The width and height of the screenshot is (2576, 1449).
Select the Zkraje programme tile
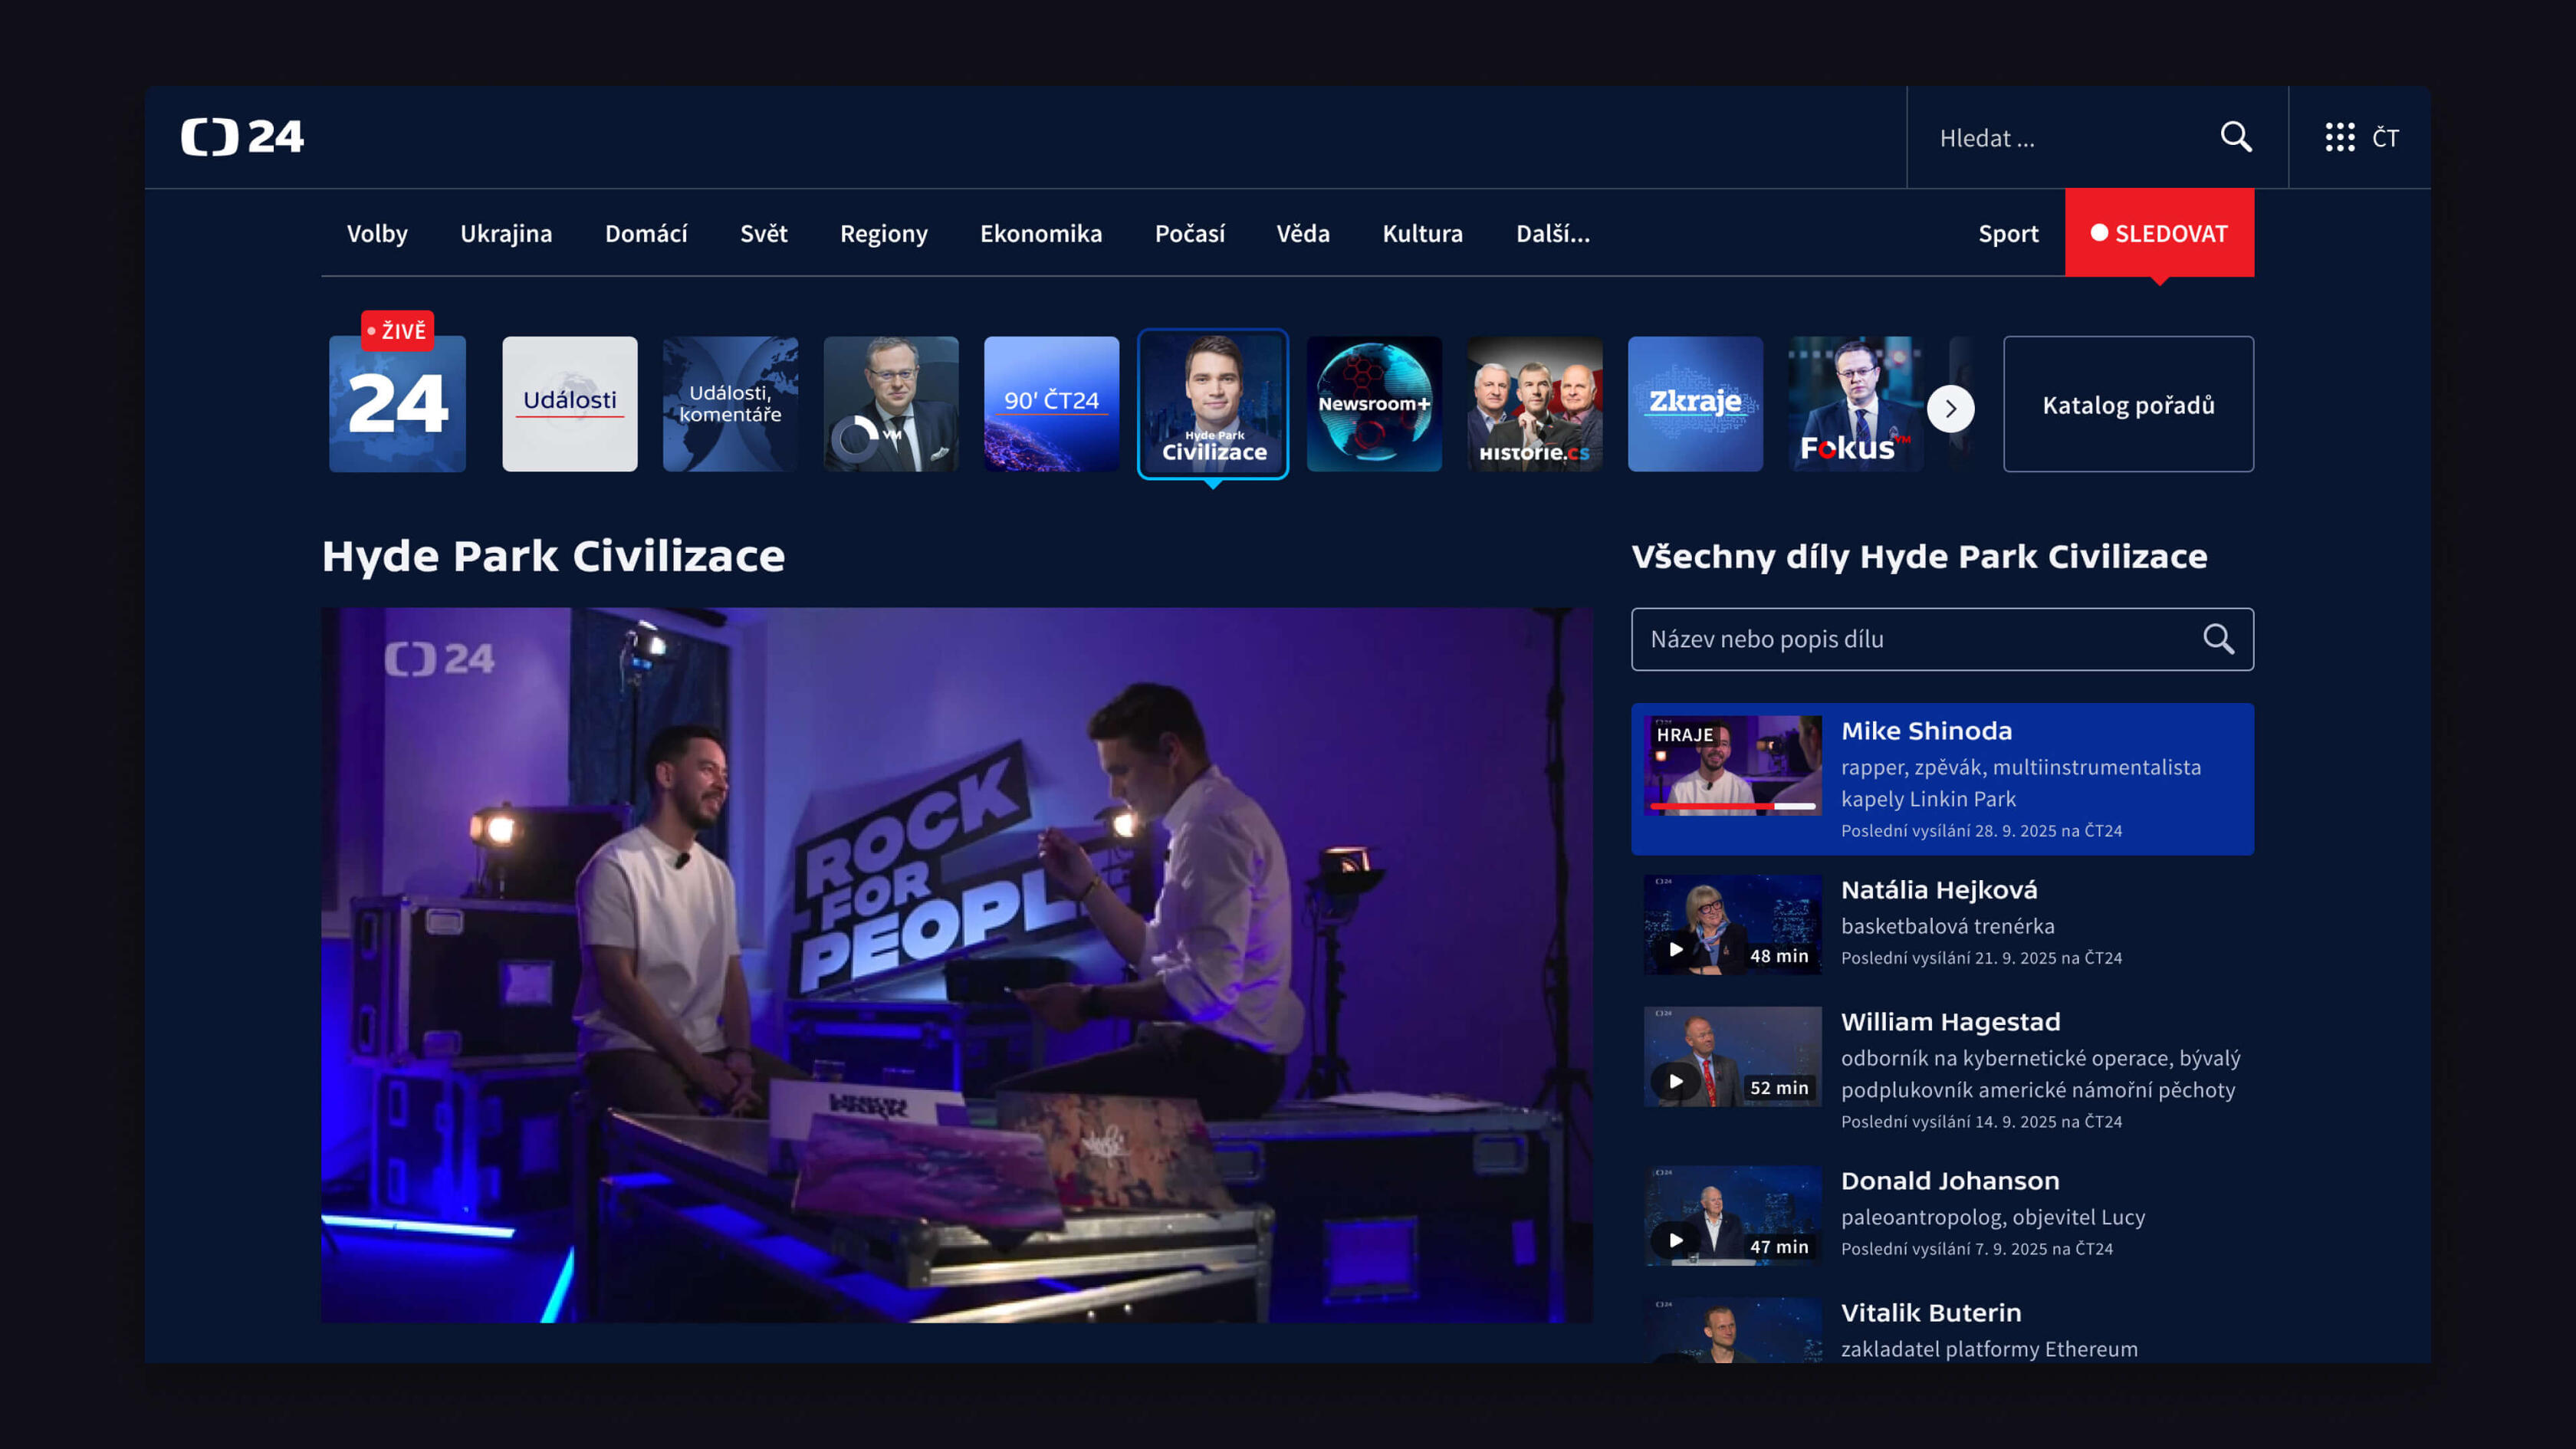[x=1695, y=404]
